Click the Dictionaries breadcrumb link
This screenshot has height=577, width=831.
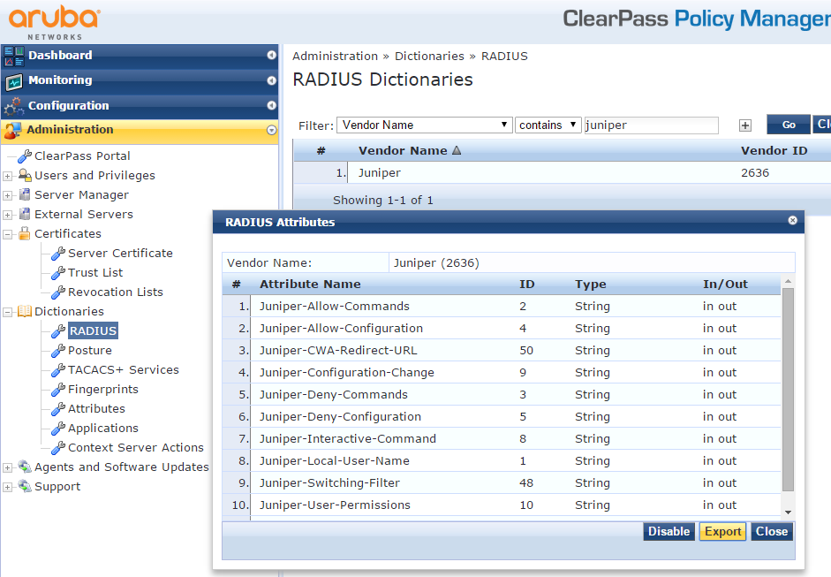429,57
